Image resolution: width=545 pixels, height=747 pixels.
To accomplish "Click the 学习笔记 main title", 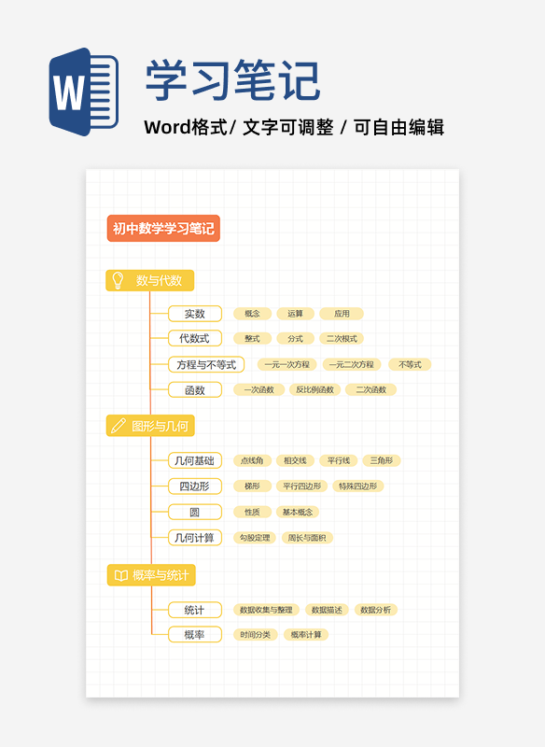I will point(232,80).
